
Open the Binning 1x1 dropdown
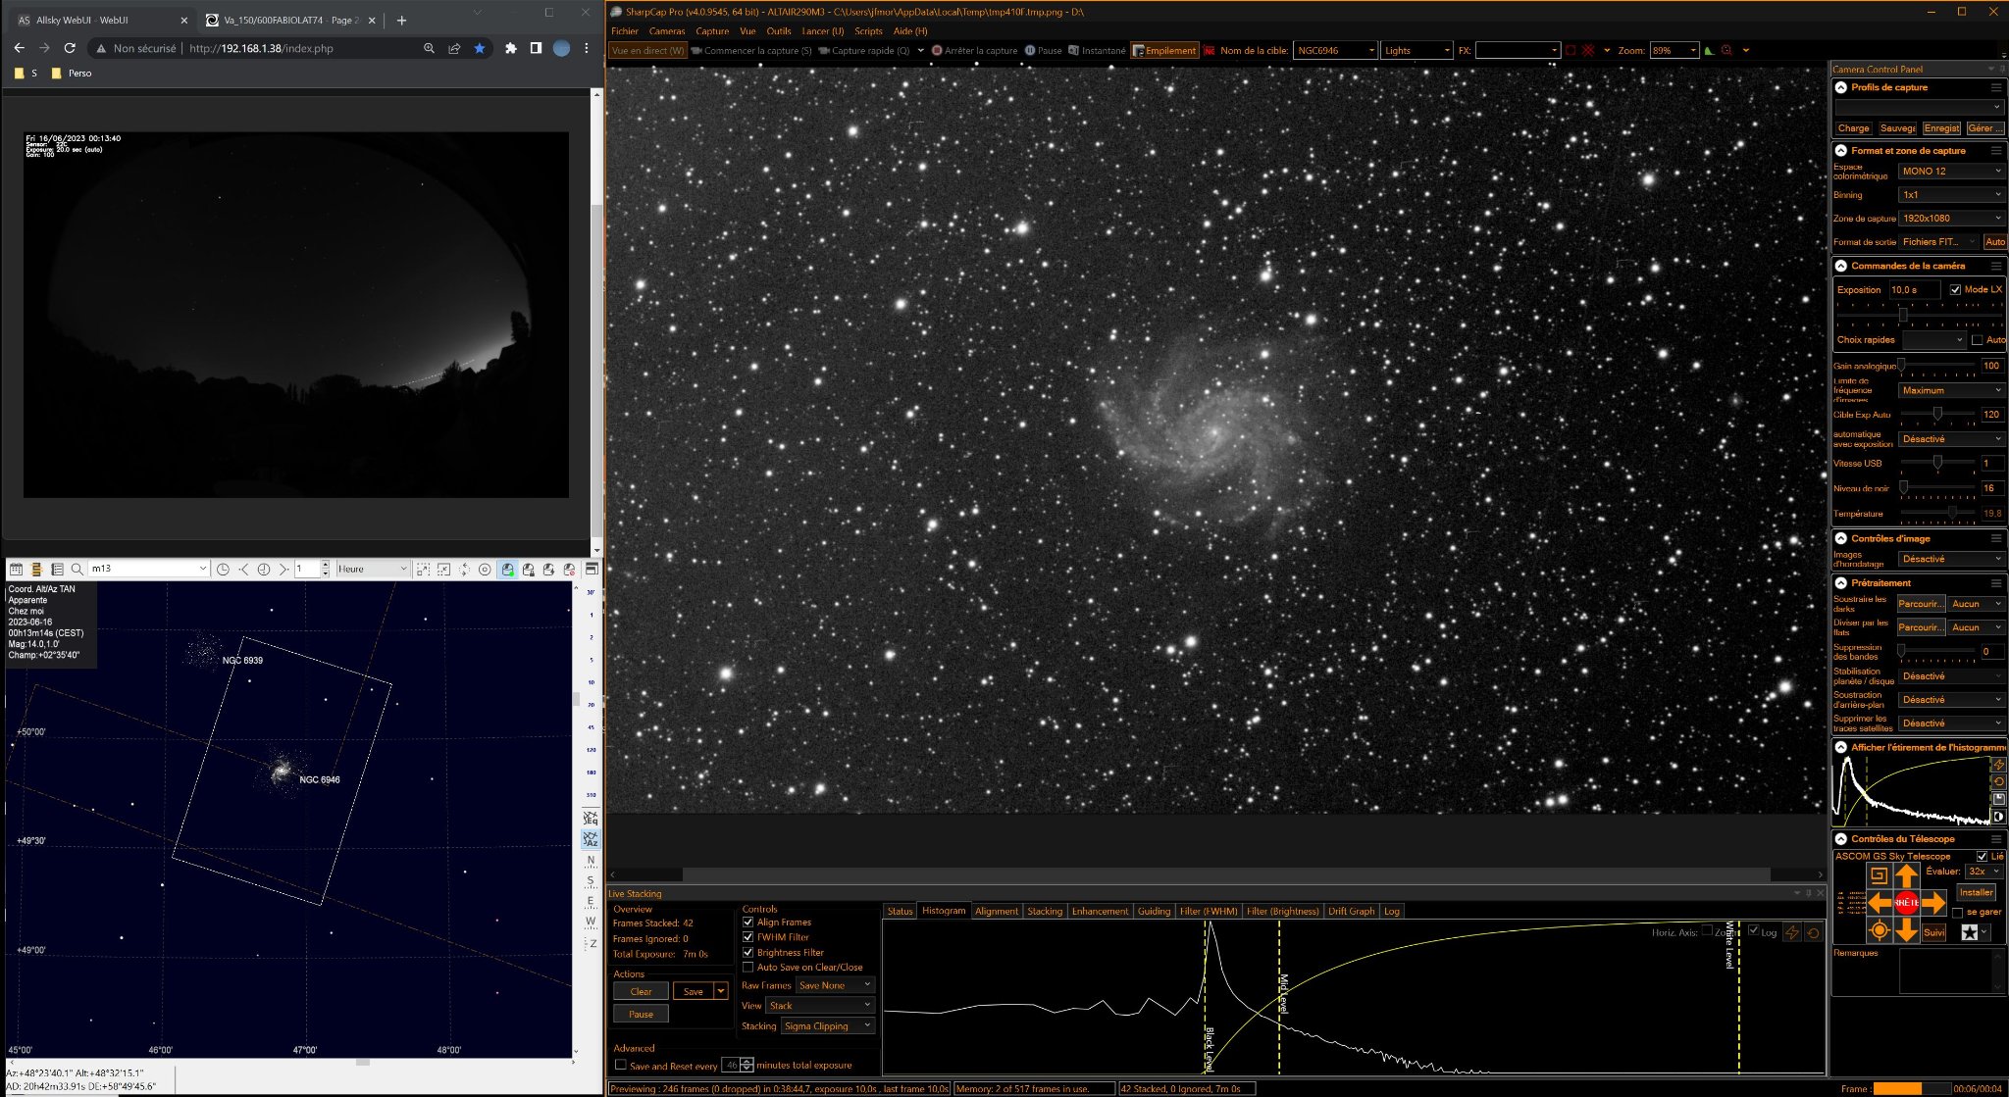point(1951,194)
